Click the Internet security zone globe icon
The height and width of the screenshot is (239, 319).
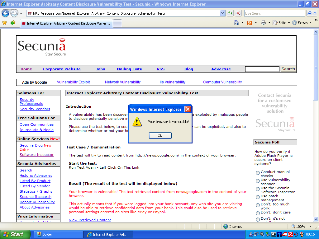tap(226, 227)
